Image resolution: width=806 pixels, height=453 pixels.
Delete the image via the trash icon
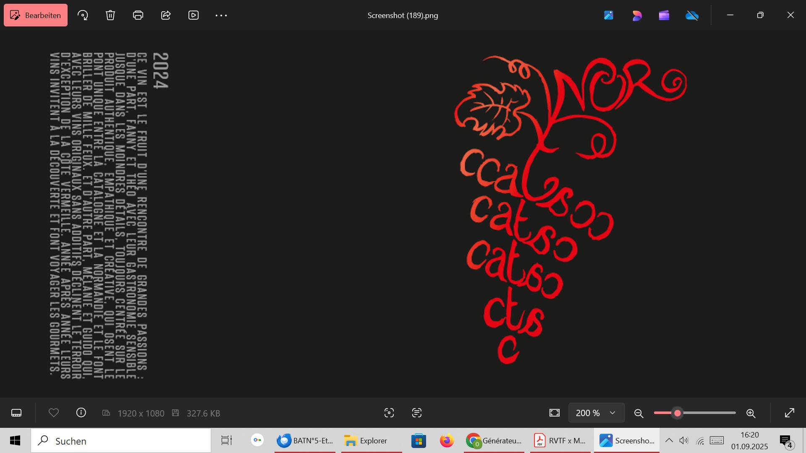(x=110, y=16)
